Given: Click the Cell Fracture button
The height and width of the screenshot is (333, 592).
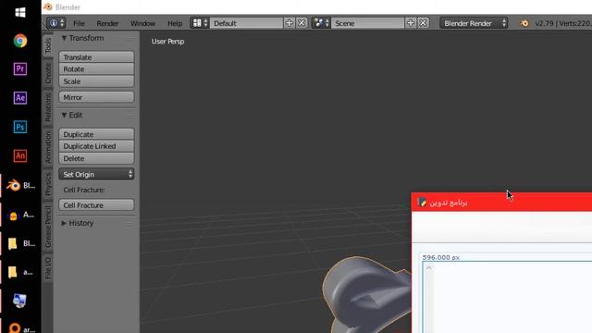Looking at the screenshot, I should [96, 205].
